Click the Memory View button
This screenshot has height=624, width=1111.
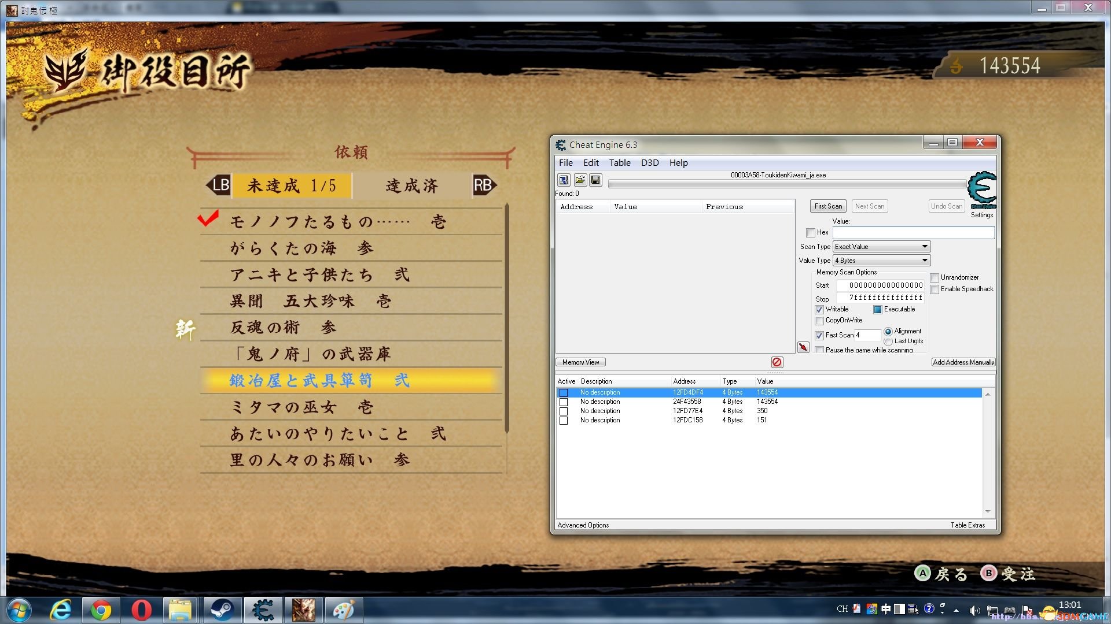point(581,362)
